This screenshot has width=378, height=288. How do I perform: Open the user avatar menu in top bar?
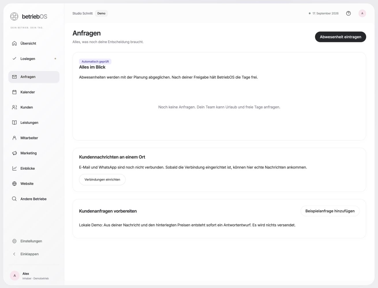click(x=362, y=14)
